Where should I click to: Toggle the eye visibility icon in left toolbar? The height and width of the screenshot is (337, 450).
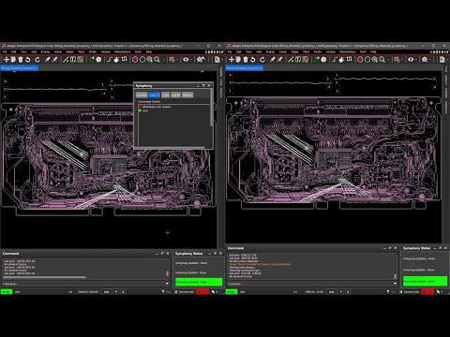(x=186, y=59)
